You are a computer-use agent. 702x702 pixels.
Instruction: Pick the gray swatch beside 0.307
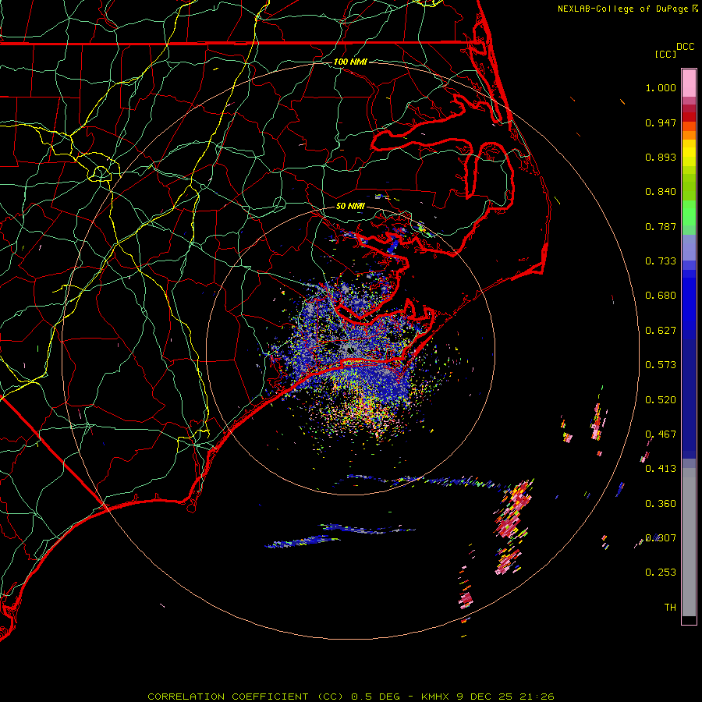[x=689, y=542]
